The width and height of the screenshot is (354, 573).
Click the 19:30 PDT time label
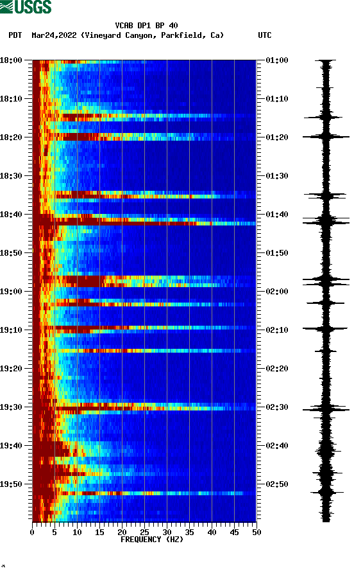(11, 407)
